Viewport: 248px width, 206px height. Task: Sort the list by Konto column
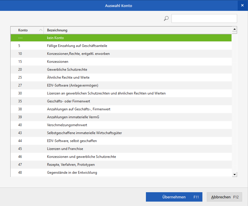coord(27,30)
